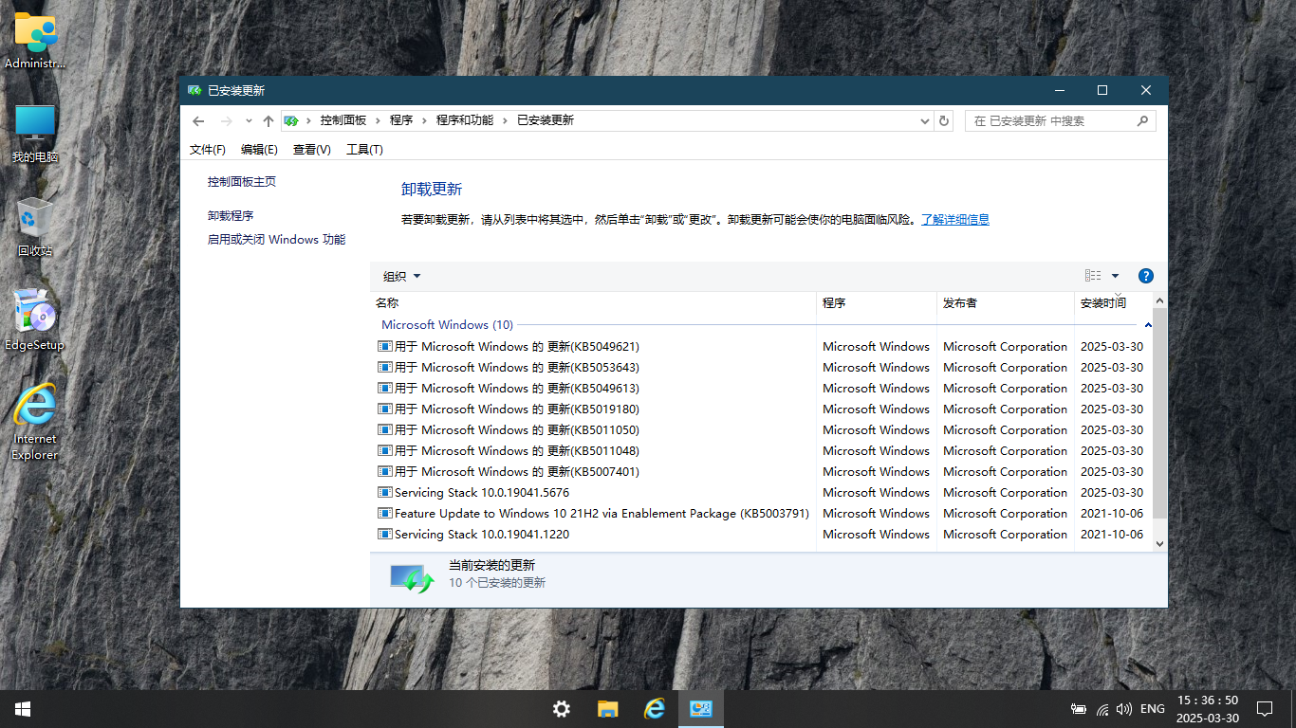
Task: Click the ENG language indicator
Action: (x=1153, y=709)
